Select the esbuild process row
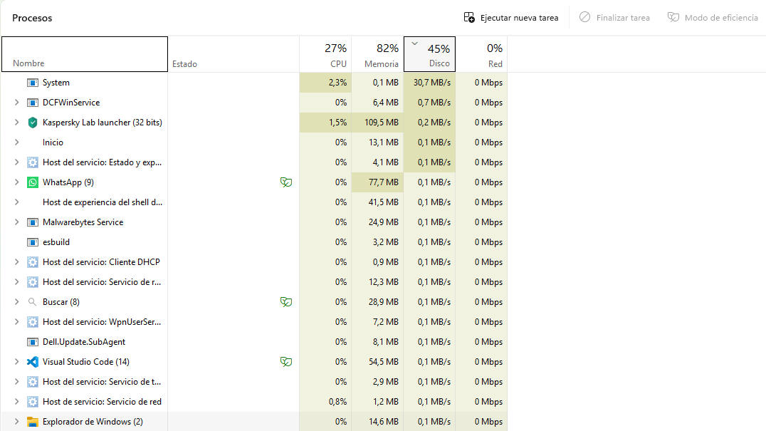The width and height of the screenshot is (766, 431). [254, 242]
